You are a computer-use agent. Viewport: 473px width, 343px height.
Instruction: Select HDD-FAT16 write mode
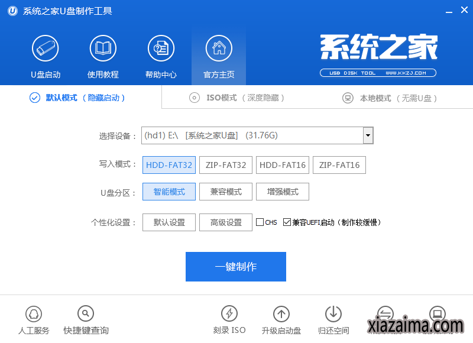coord(283,165)
